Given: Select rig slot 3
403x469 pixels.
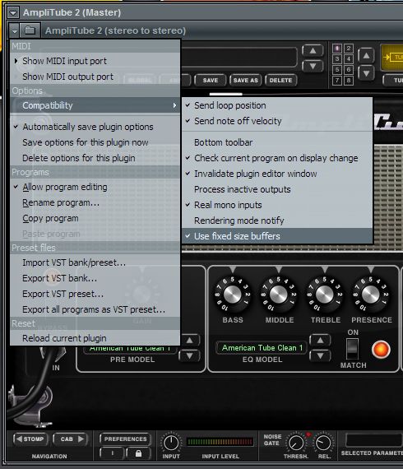Looking at the screenshot, I should click(337, 59).
